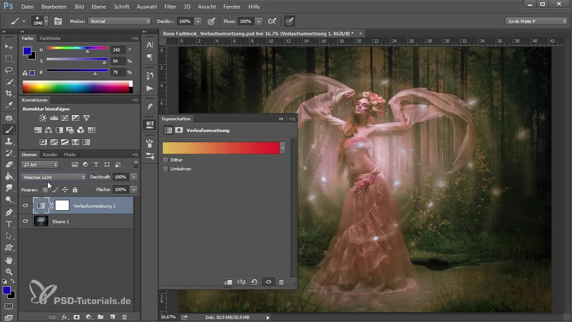Select the Smudge tool
Image resolution: width=572 pixels, height=322 pixels.
[x=9, y=188]
